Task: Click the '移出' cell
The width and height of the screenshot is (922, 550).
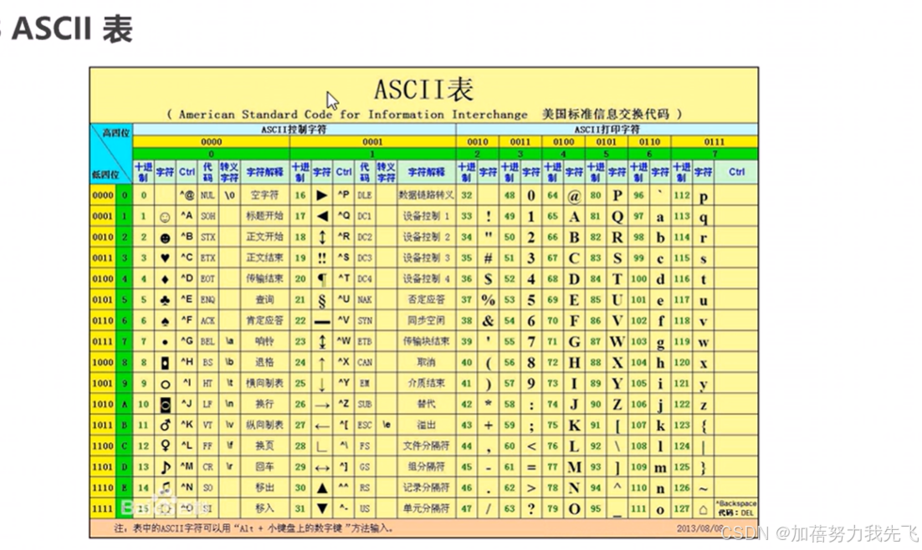Action: [264, 487]
